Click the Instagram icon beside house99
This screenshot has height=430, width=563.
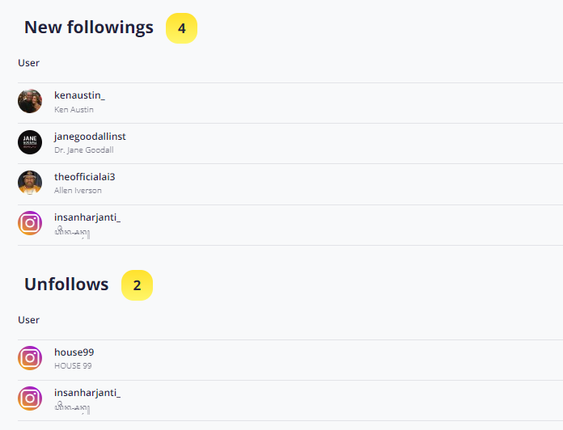[30, 358]
